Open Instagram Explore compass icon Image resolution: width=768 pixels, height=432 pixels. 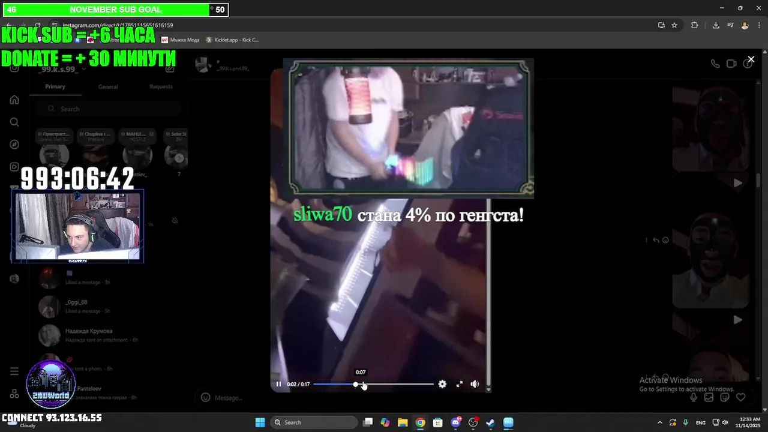coord(14,145)
